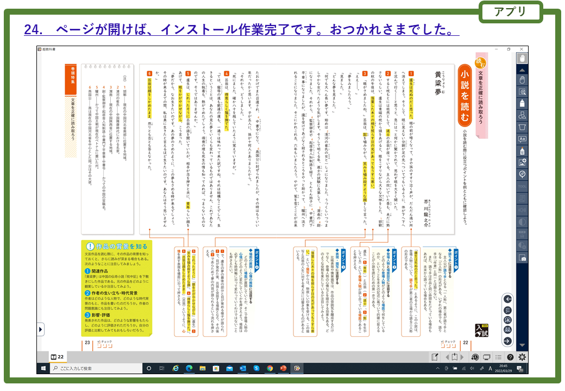The height and width of the screenshot is (391, 565).
Task: Expand the left side panel arrow
Action: point(40,329)
